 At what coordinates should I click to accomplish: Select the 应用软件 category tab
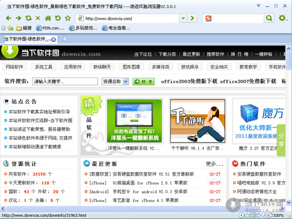pos(73,67)
